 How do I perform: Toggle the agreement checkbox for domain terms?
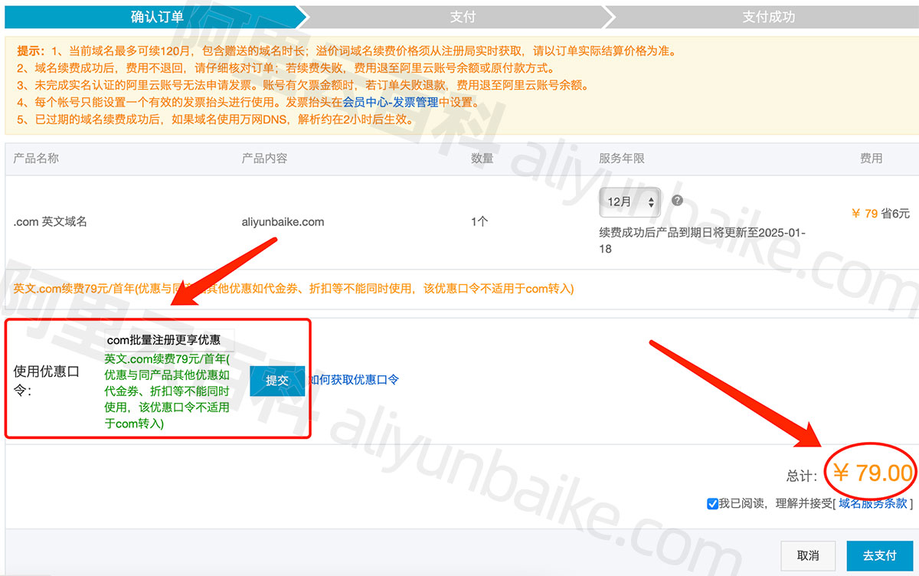(x=712, y=503)
